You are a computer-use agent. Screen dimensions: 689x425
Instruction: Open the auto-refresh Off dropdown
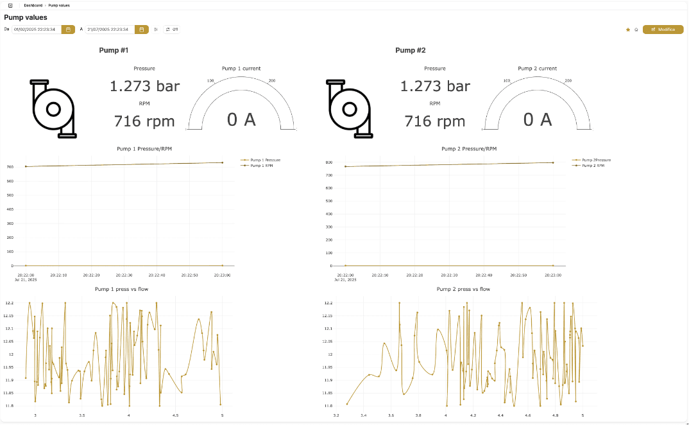point(172,30)
